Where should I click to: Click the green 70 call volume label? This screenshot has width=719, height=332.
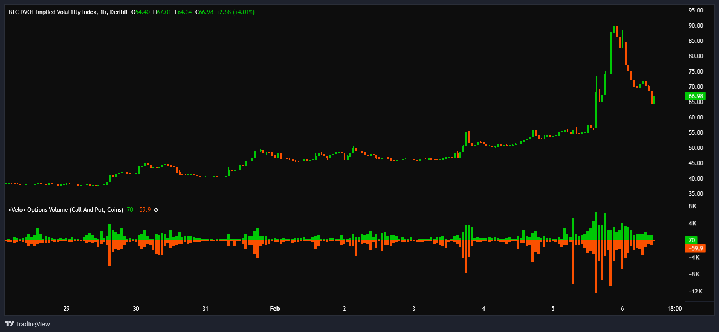click(x=692, y=240)
